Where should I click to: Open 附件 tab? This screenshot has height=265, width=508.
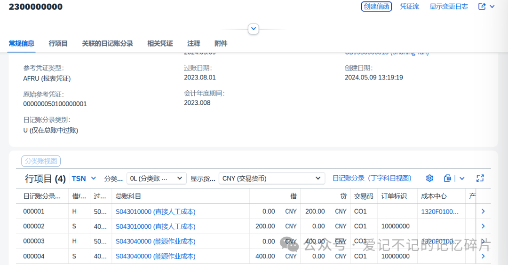[221, 43]
